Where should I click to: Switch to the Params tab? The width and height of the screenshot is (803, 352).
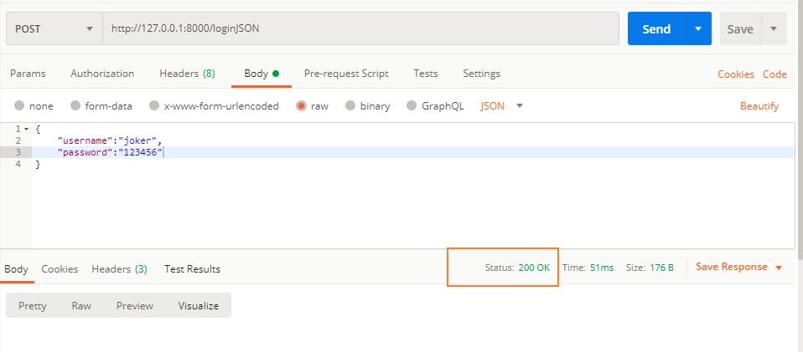[x=28, y=74]
